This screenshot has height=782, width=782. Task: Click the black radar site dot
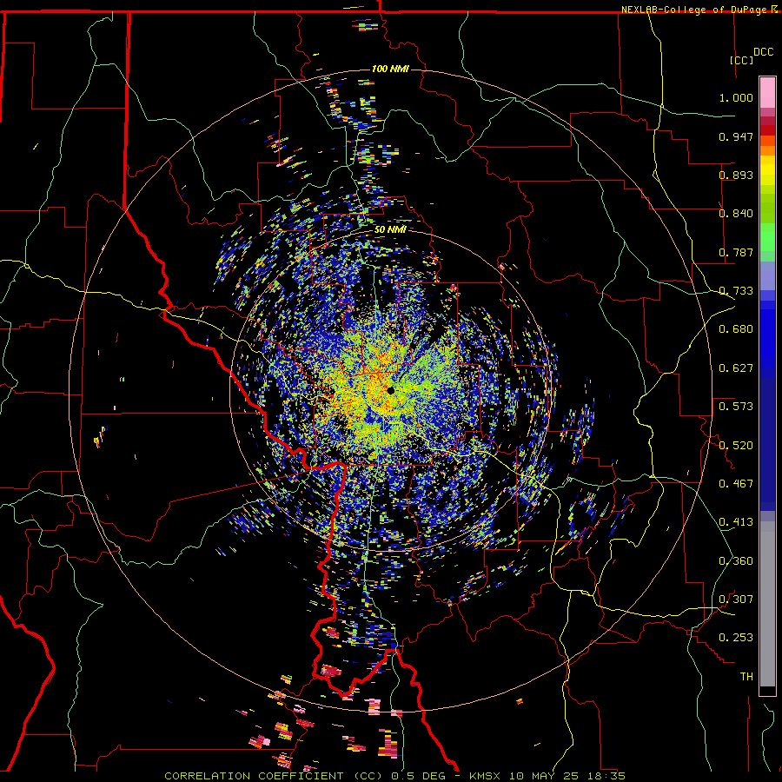click(x=391, y=390)
